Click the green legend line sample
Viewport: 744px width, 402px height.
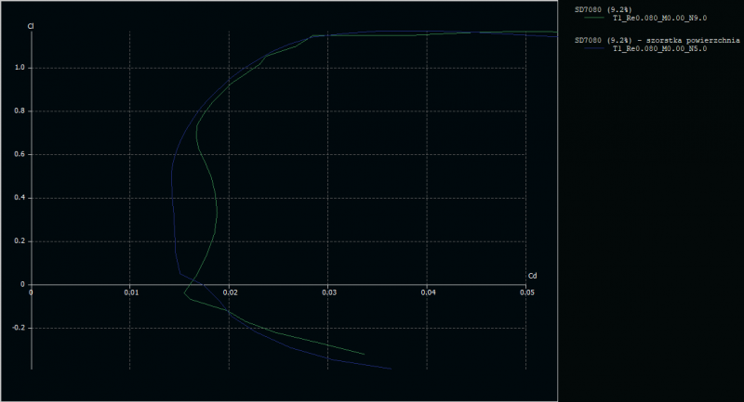(592, 18)
